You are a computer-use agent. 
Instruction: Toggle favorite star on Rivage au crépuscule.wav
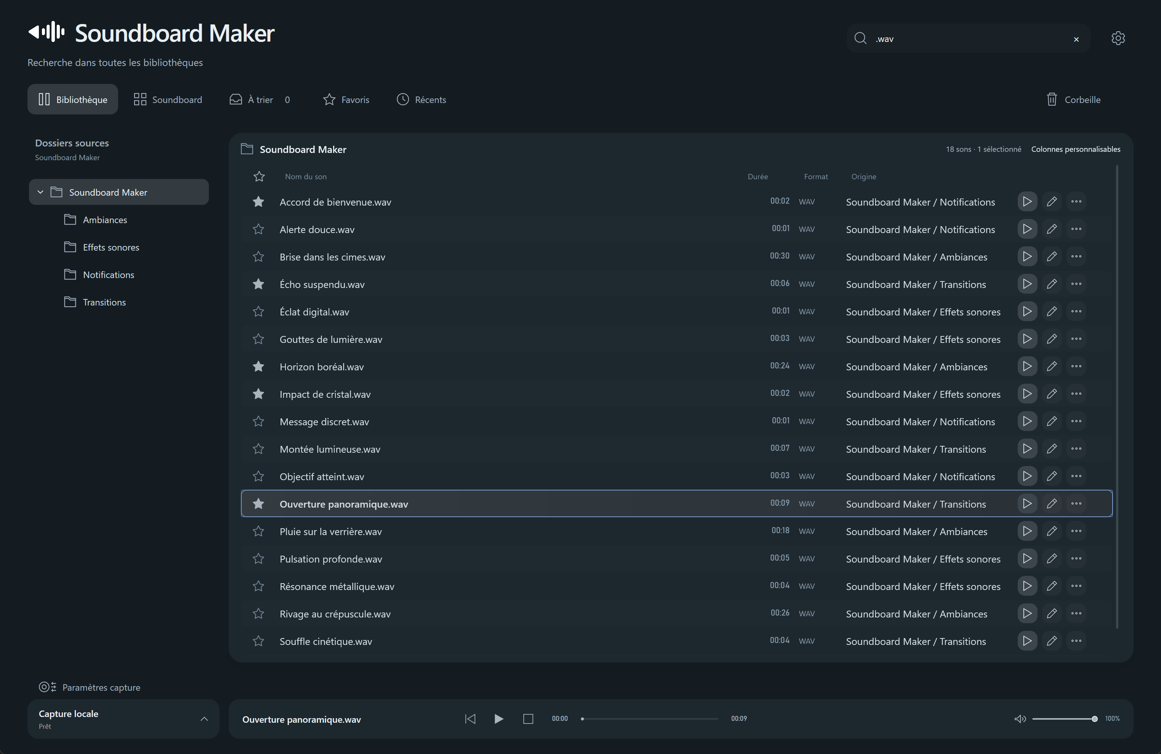pyautogui.click(x=258, y=613)
